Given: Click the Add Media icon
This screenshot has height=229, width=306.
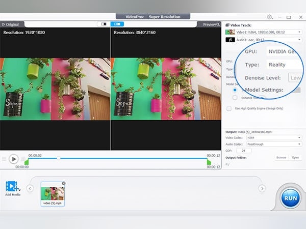Looking at the screenshot, I should click(12, 186).
